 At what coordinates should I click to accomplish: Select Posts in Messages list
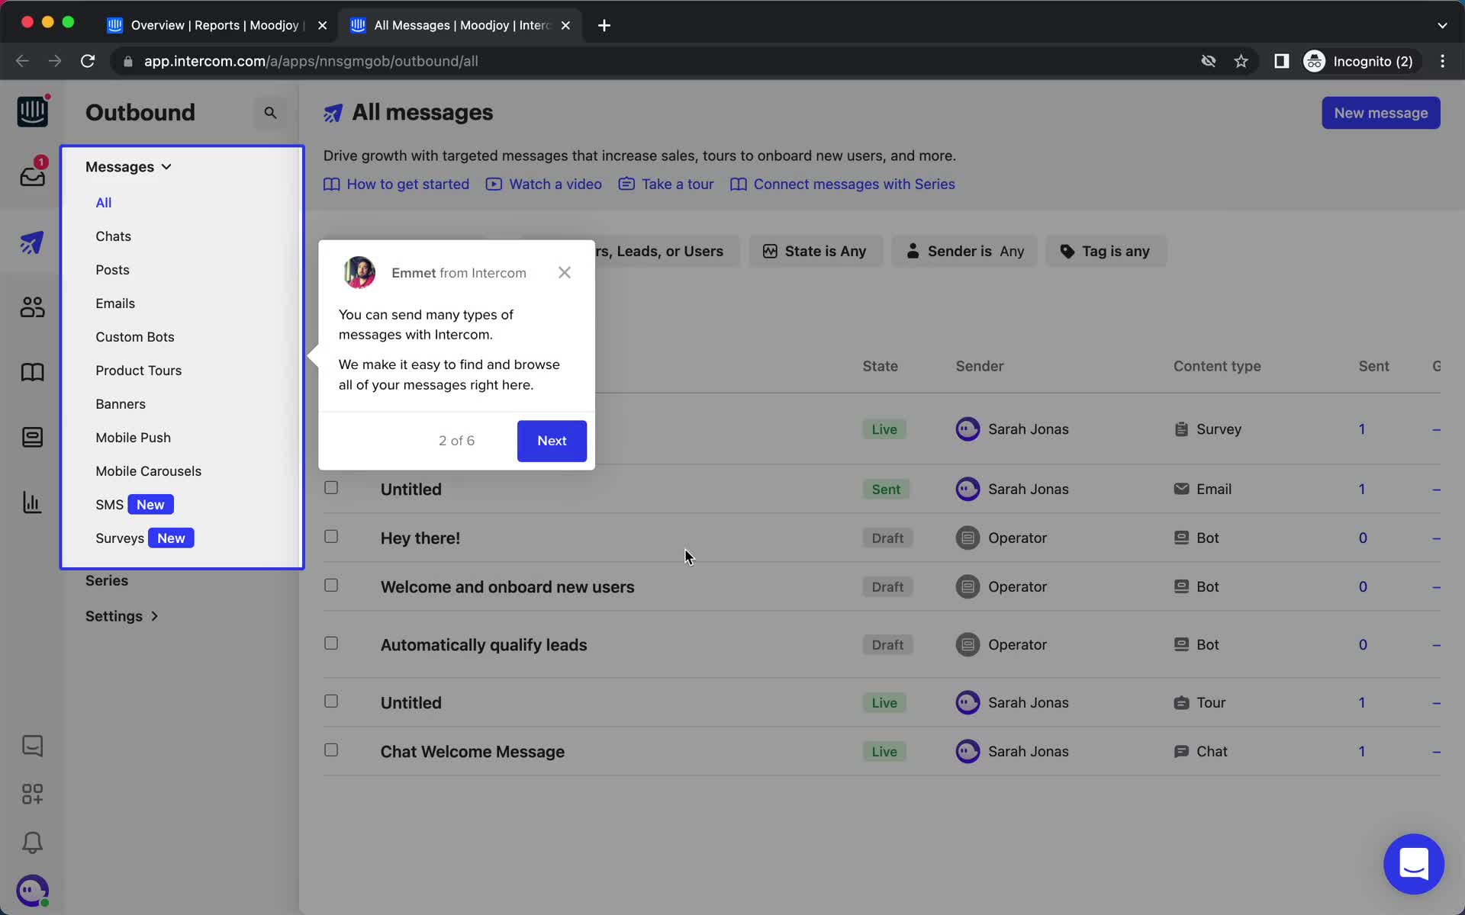click(112, 270)
